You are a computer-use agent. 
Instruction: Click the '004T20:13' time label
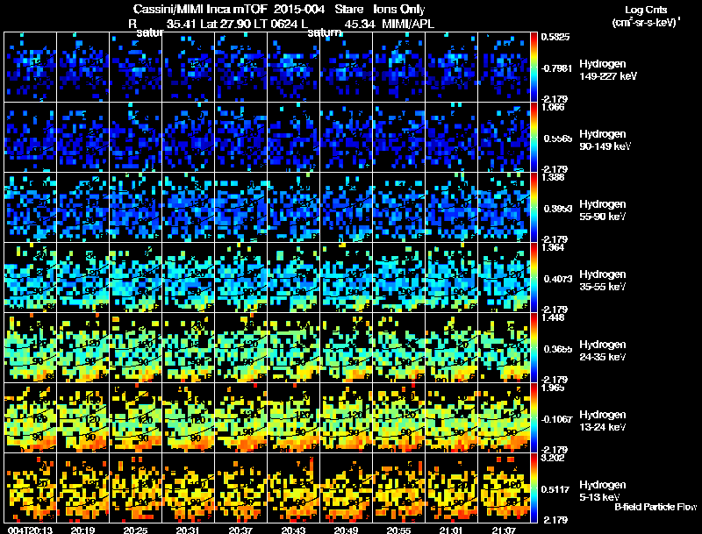[31, 530]
